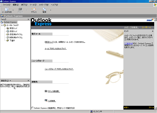Click the set up mail account link

pos(56,49)
